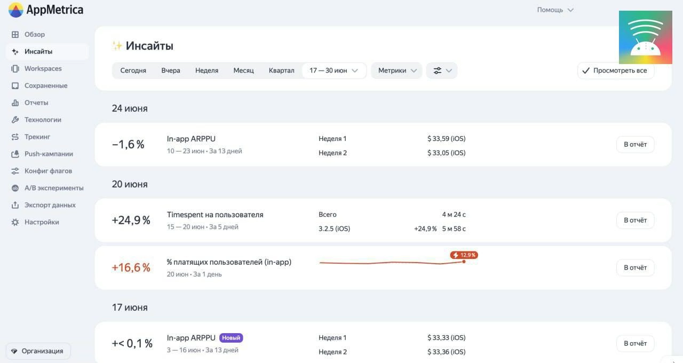Open report for Timespent на пользователя
Viewport: 683px width, 363px height.
pos(635,220)
